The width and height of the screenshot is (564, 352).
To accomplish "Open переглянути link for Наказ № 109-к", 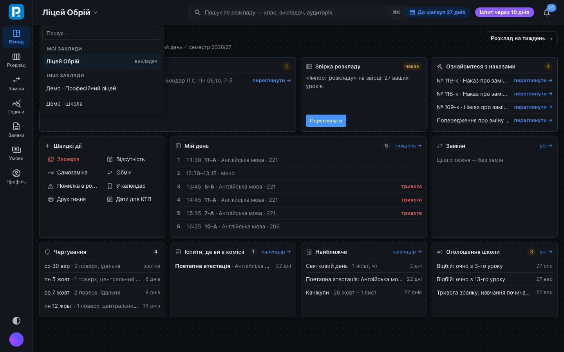I will coord(533,107).
